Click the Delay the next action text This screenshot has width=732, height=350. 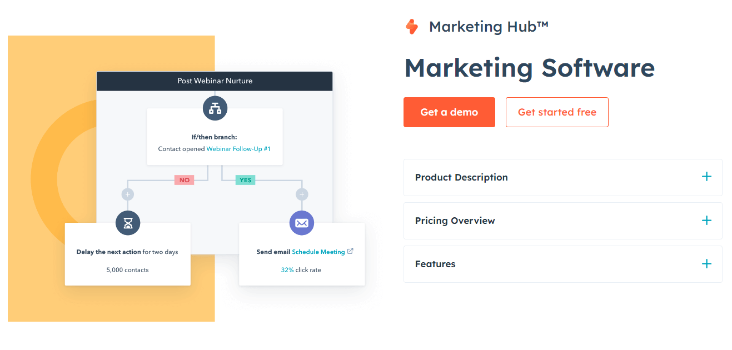click(108, 252)
